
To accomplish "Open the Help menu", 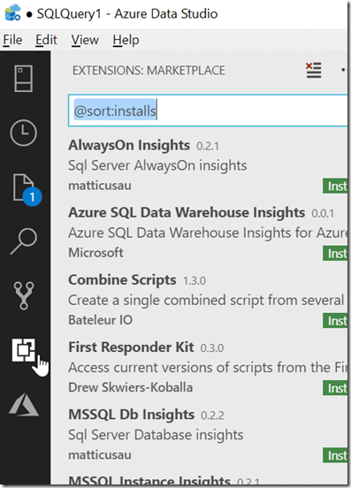I will point(126,40).
